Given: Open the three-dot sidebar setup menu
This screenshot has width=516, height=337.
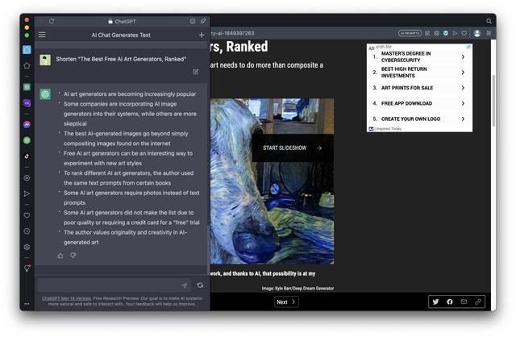Looking at the screenshot, I should pyautogui.click(x=27, y=304).
